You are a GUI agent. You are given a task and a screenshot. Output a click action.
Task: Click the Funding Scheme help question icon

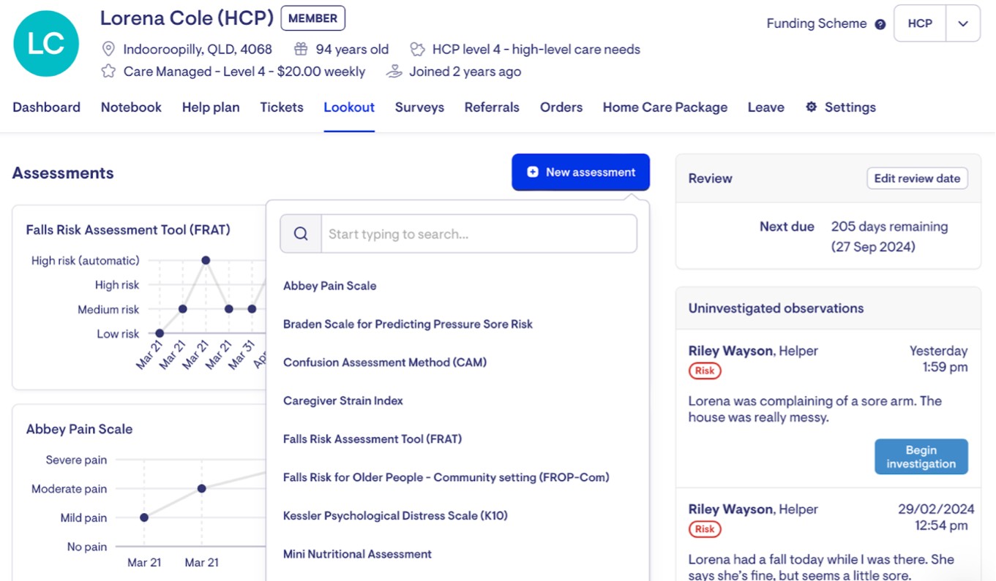pos(880,24)
